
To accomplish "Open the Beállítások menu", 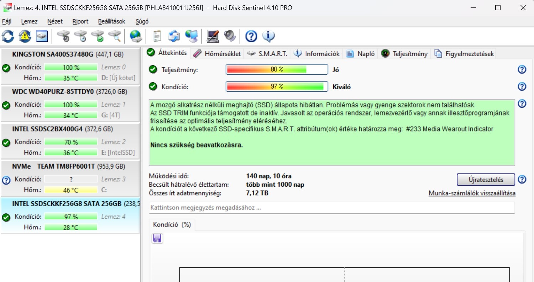I will 112,21.
